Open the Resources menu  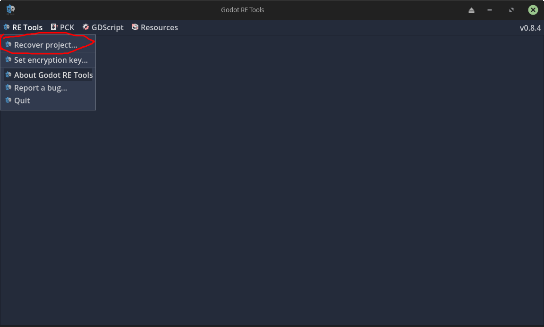pos(155,27)
